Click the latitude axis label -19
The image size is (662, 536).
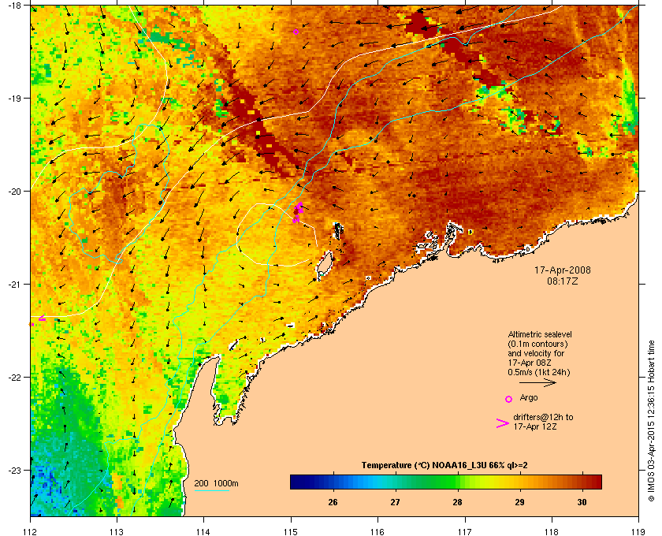[14, 98]
